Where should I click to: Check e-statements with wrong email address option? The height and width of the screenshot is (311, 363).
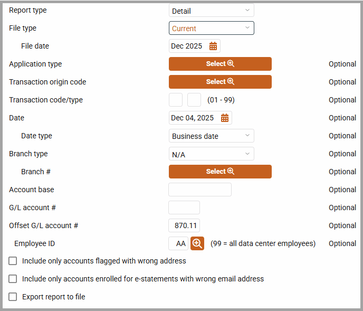13,279
